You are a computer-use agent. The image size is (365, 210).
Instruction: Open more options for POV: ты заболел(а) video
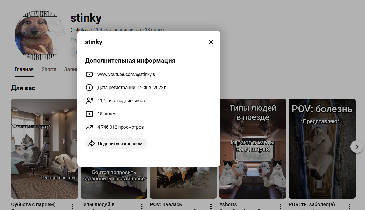click(x=350, y=207)
